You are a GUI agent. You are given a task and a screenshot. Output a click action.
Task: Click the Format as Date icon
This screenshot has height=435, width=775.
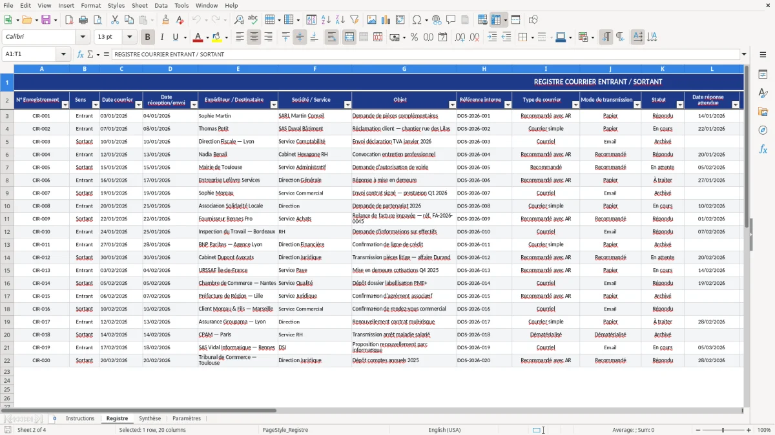443,37
